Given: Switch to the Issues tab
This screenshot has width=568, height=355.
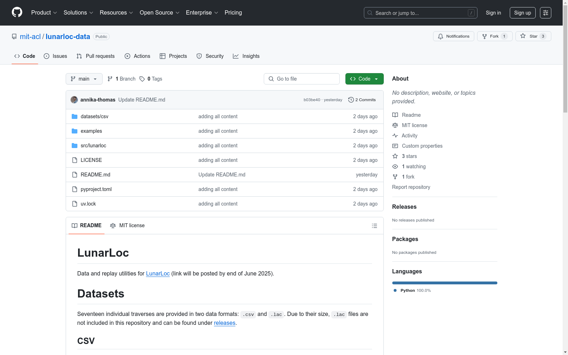Looking at the screenshot, I should [55, 56].
